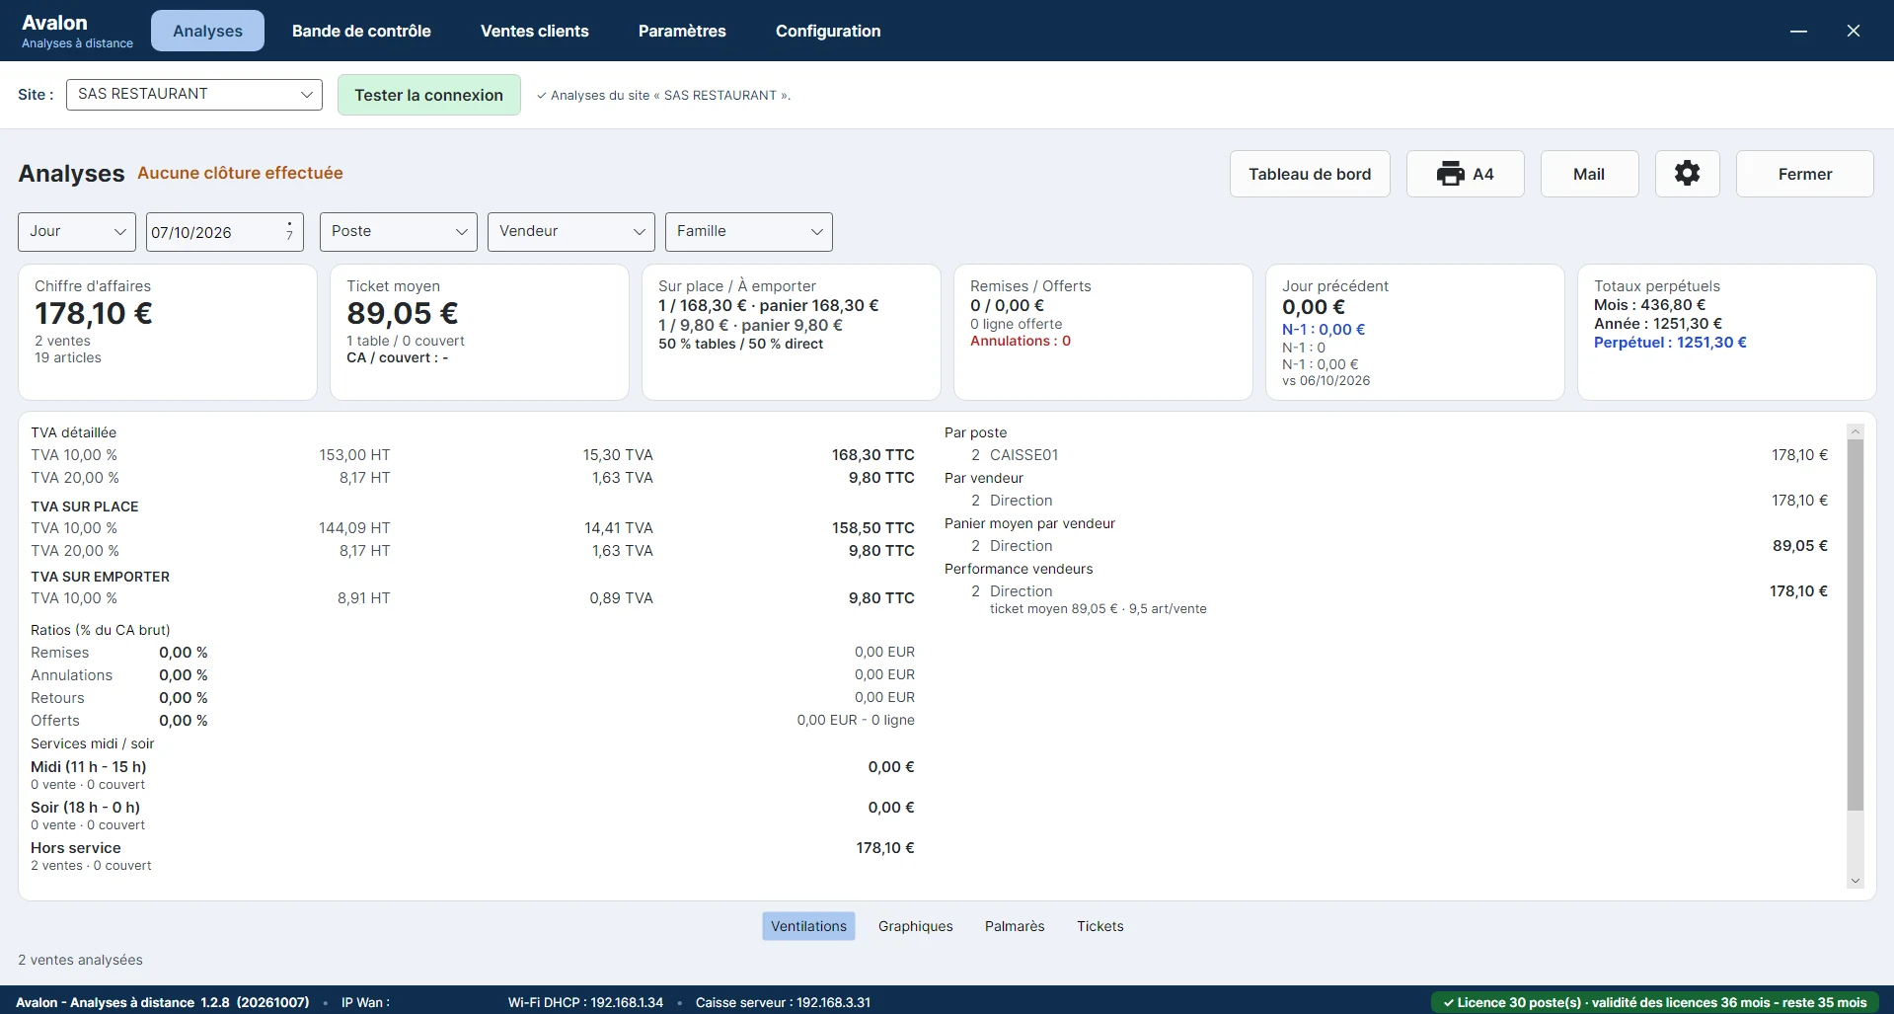Switch to Analyses tab
This screenshot has width=1894, height=1014.
coord(207,31)
